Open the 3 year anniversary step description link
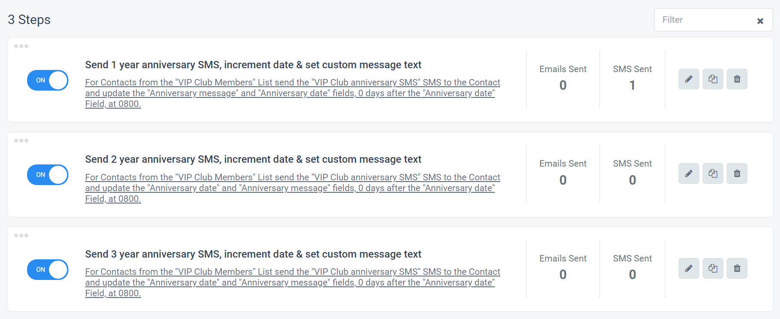 pyautogui.click(x=293, y=283)
